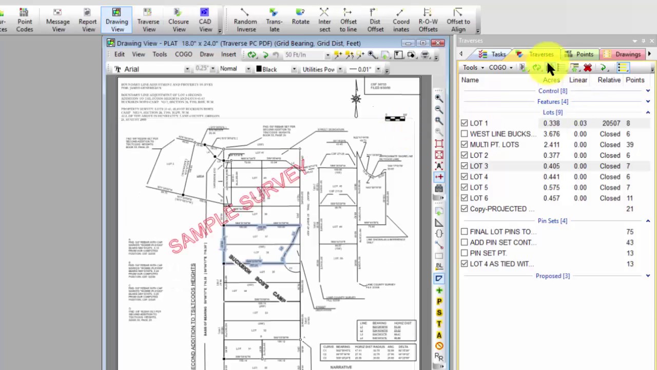Screen dimensions: 657x370
Task: Choose Offset to line tool
Action: pyautogui.click(x=349, y=20)
